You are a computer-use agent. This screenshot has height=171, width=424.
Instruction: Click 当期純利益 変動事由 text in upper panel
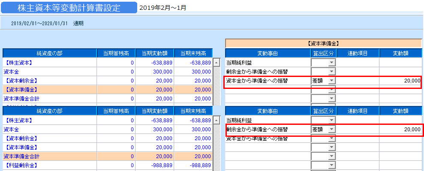click(239, 63)
